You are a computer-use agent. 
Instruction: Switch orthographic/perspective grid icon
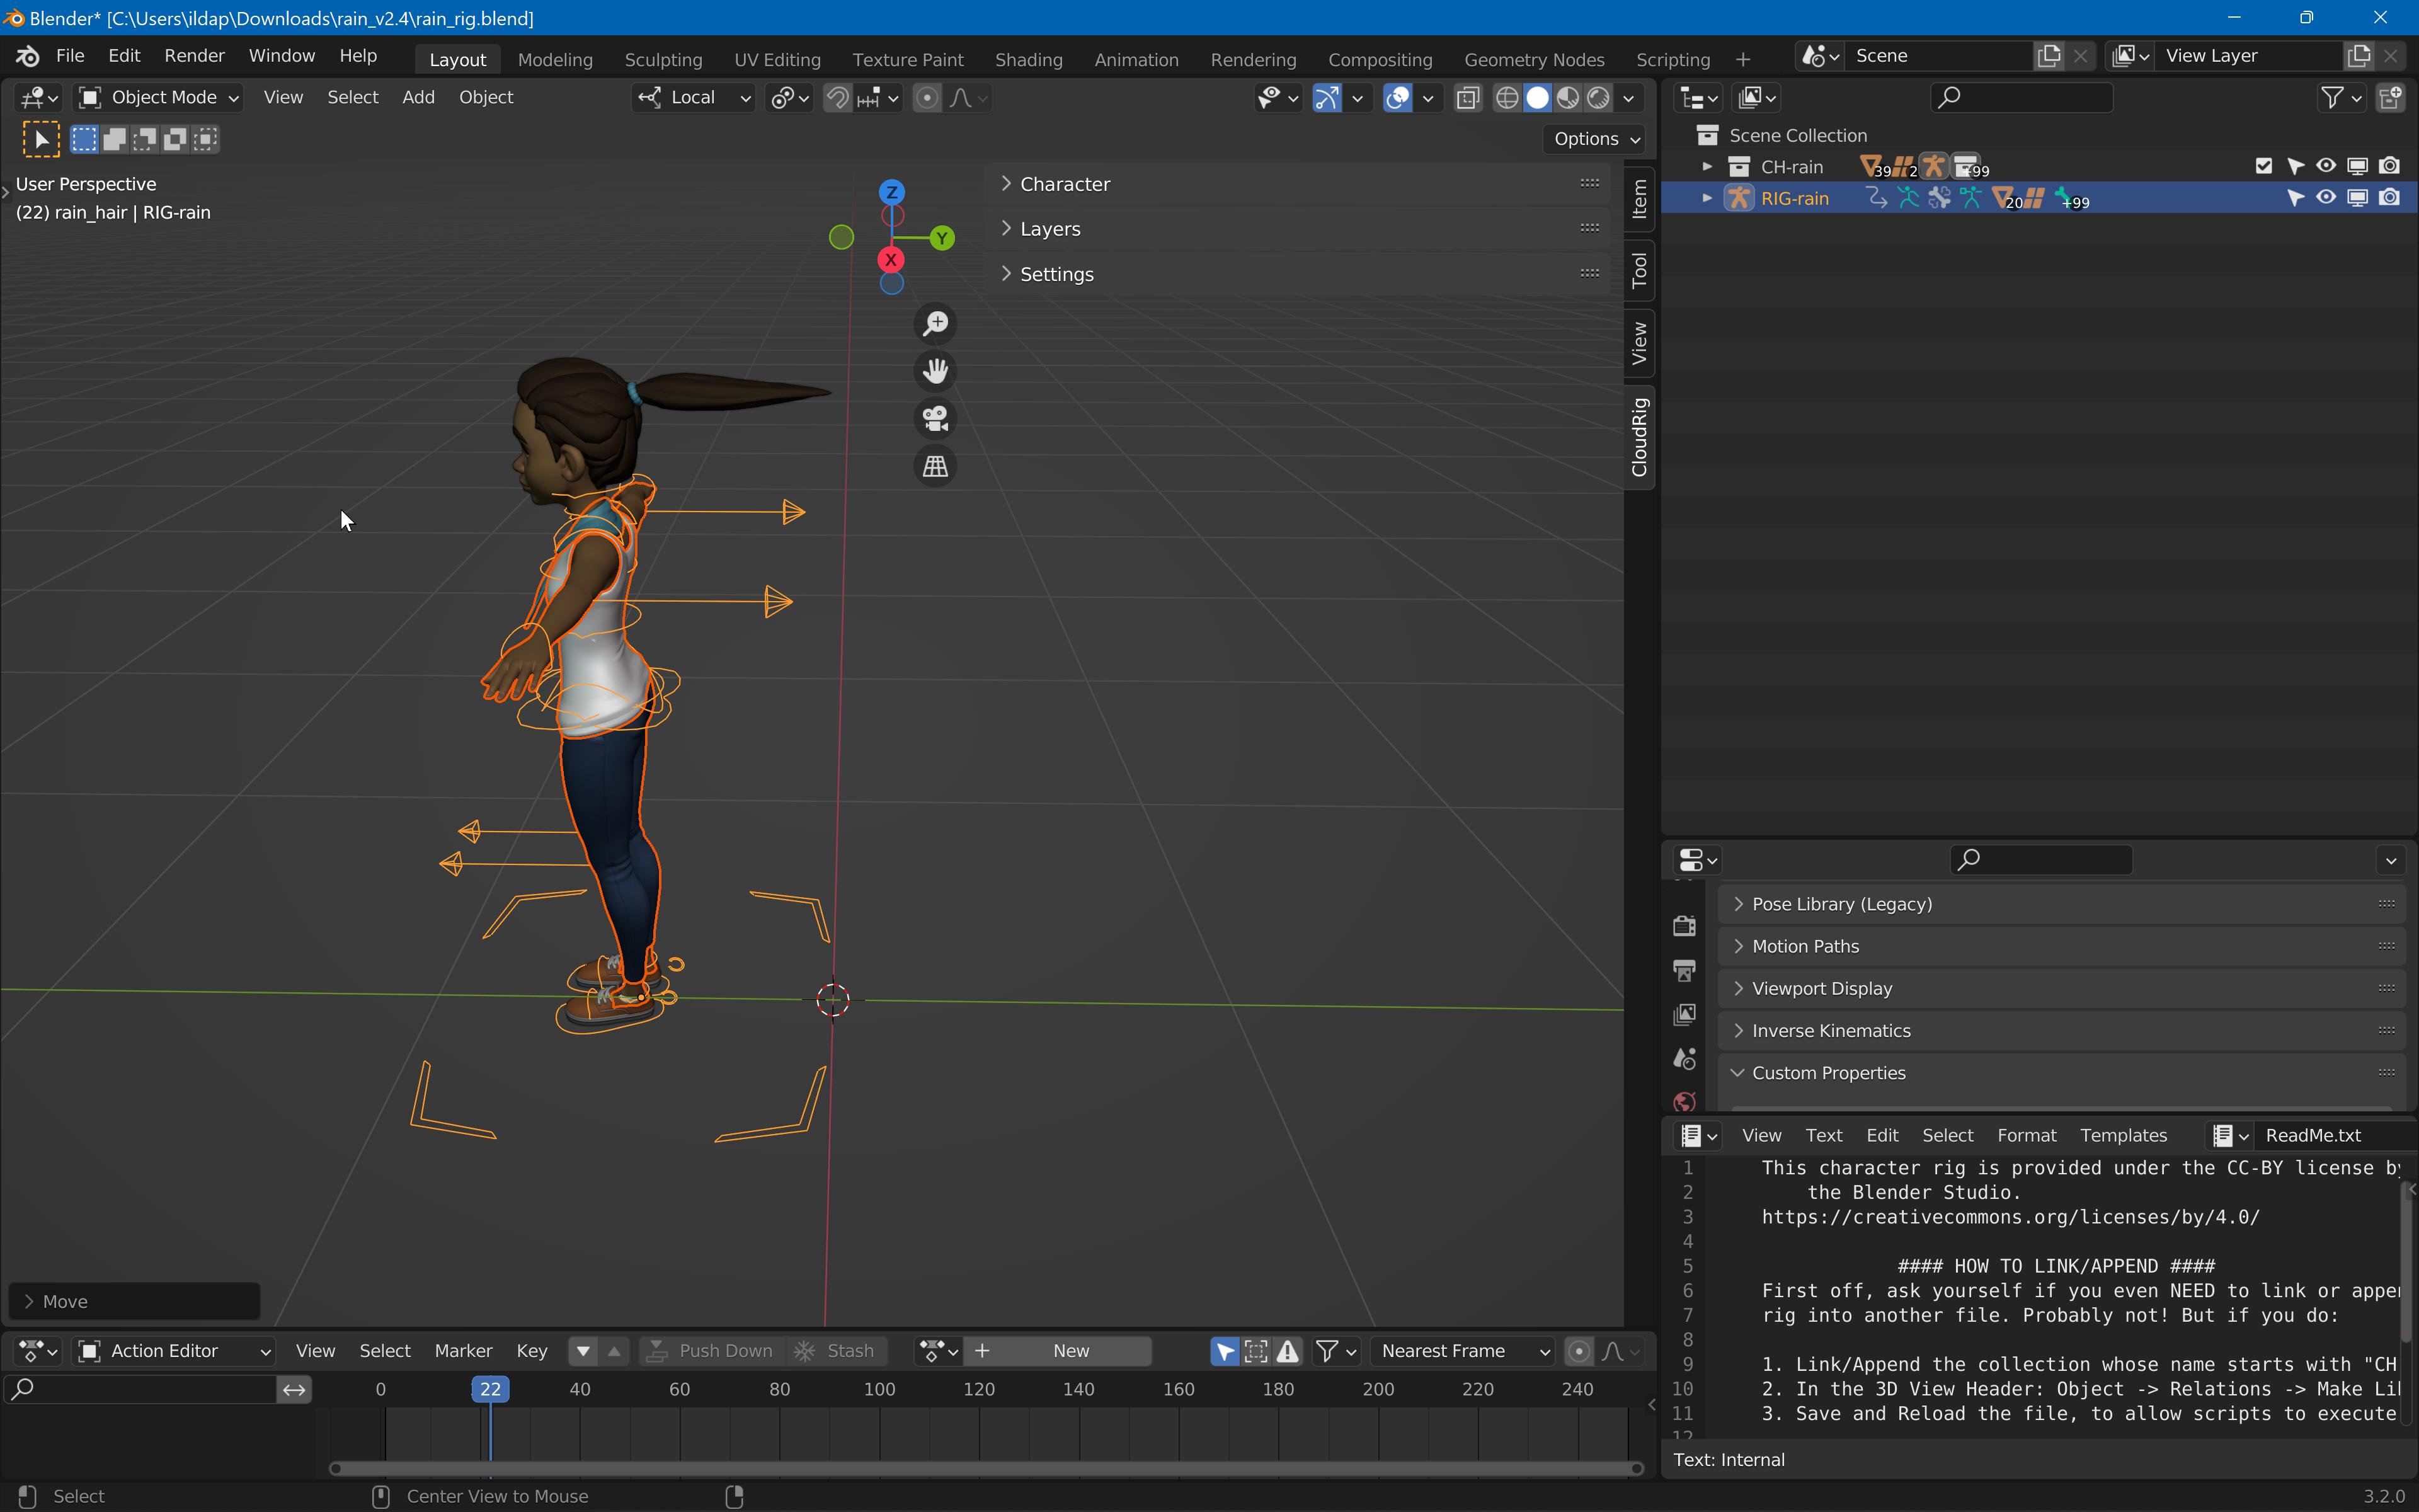click(935, 466)
